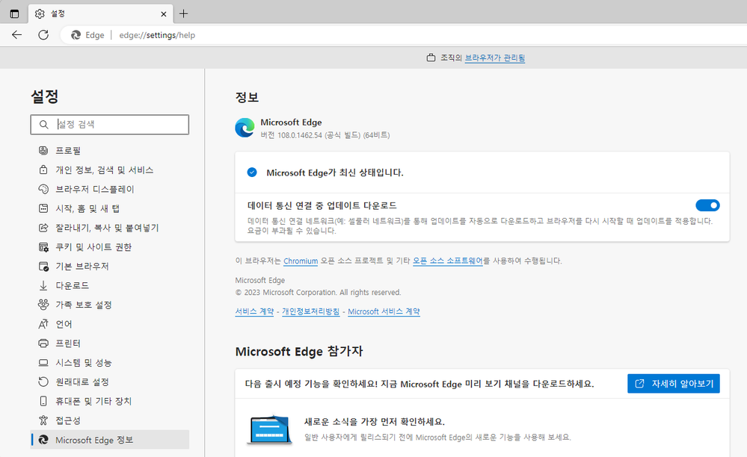Image resolution: width=747 pixels, height=457 pixels.
Task: Select 시스템 및 성능 in sidebar
Action: (x=83, y=363)
